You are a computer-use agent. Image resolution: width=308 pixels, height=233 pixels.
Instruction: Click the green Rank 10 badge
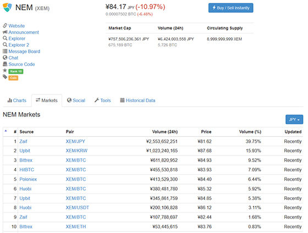[16, 71]
